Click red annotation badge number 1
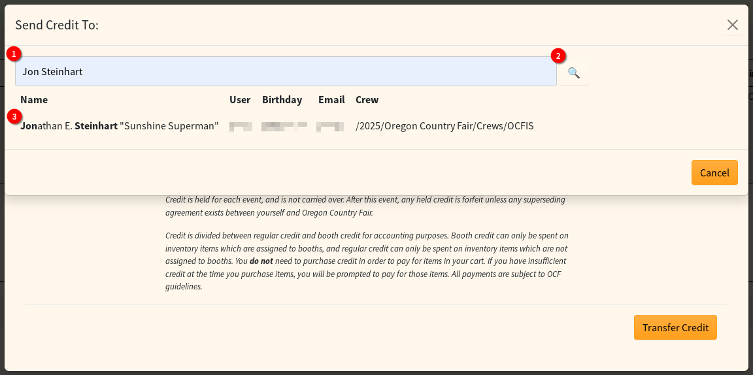The image size is (753, 375). tap(13, 54)
